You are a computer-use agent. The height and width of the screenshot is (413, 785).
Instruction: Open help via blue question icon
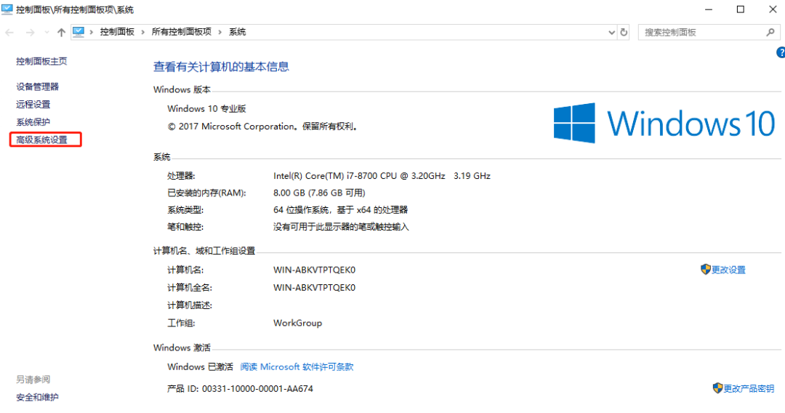(x=781, y=52)
